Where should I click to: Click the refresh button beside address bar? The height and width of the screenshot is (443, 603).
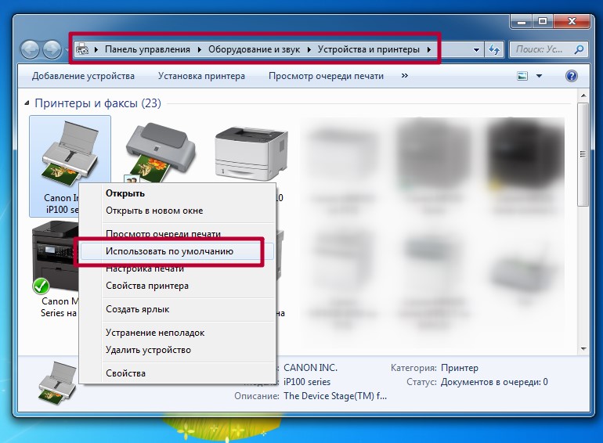click(x=494, y=49)
